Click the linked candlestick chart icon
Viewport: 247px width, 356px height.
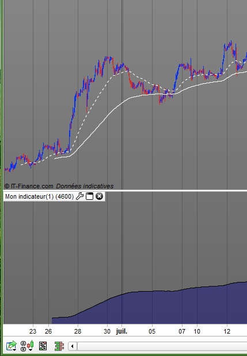[27, 346]
